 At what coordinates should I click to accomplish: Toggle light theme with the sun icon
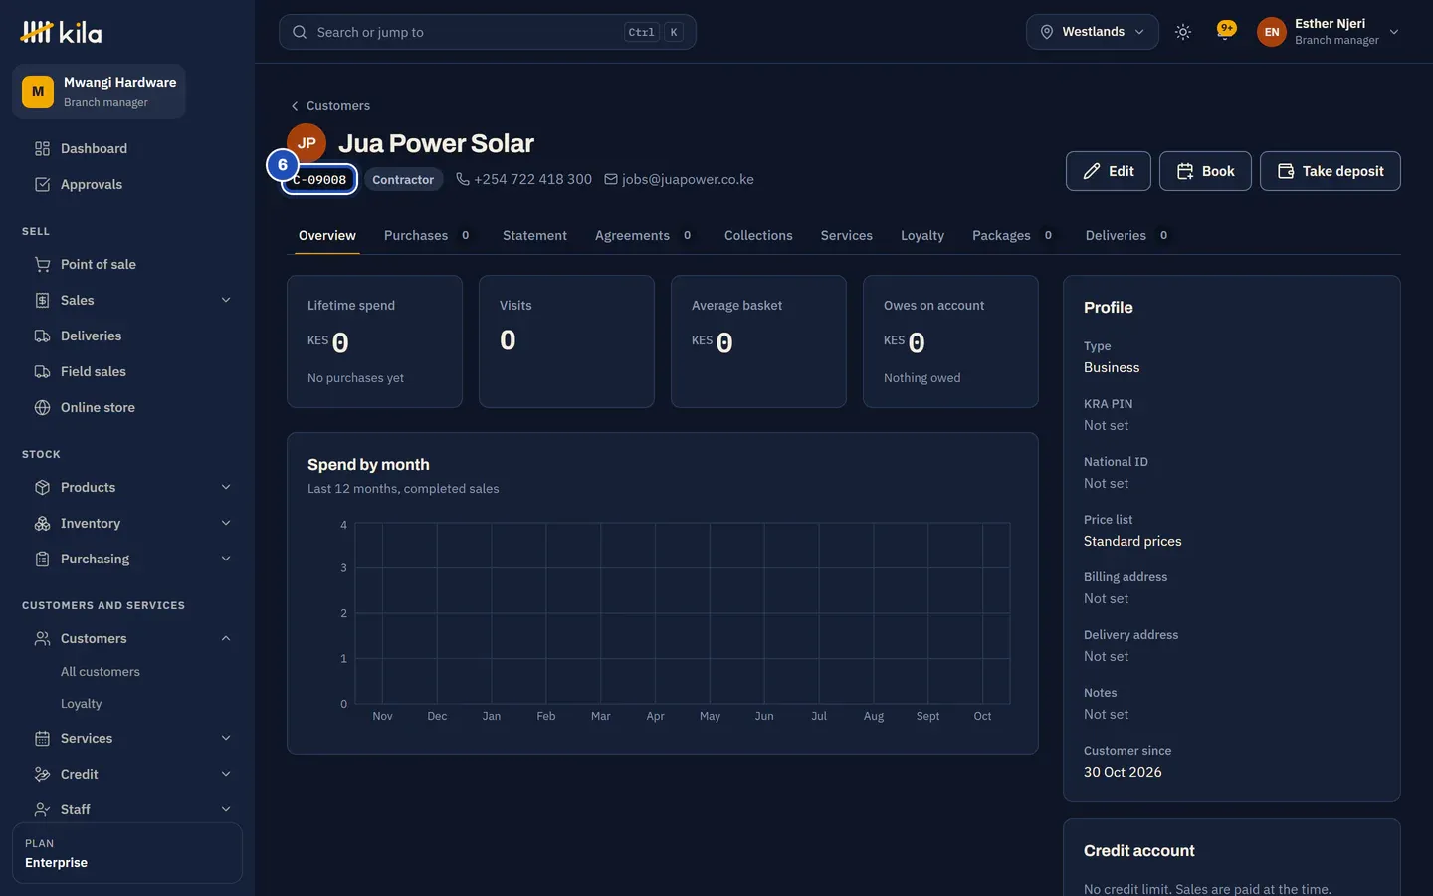tap(1182, 32)
